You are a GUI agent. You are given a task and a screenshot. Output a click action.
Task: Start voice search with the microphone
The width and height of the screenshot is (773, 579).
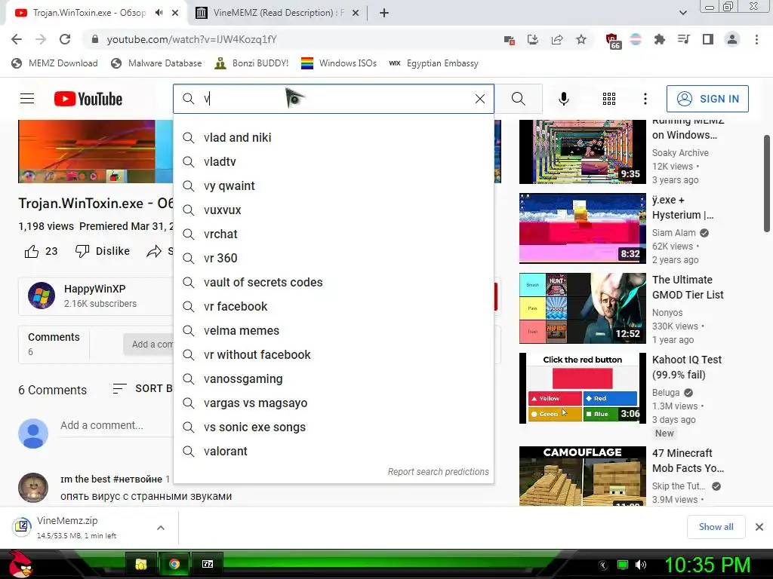point(563,99)
